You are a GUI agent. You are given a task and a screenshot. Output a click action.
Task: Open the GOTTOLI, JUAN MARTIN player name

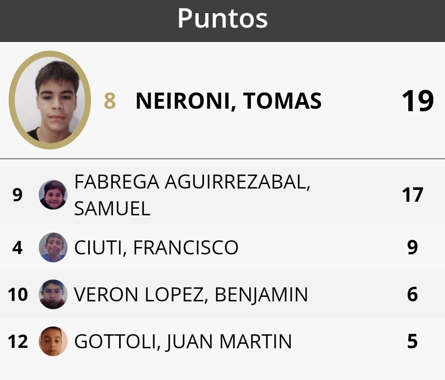[x=183, y=342]
